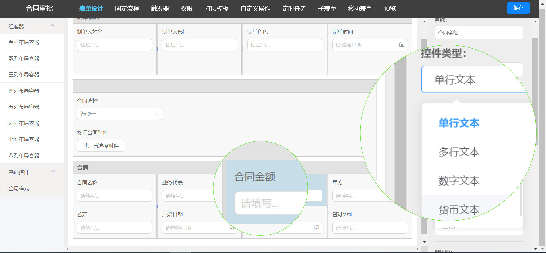This screenshot has width=546, height=253.
Task: Collapse the 组容器 section chevron
Action: click(53, 26)
